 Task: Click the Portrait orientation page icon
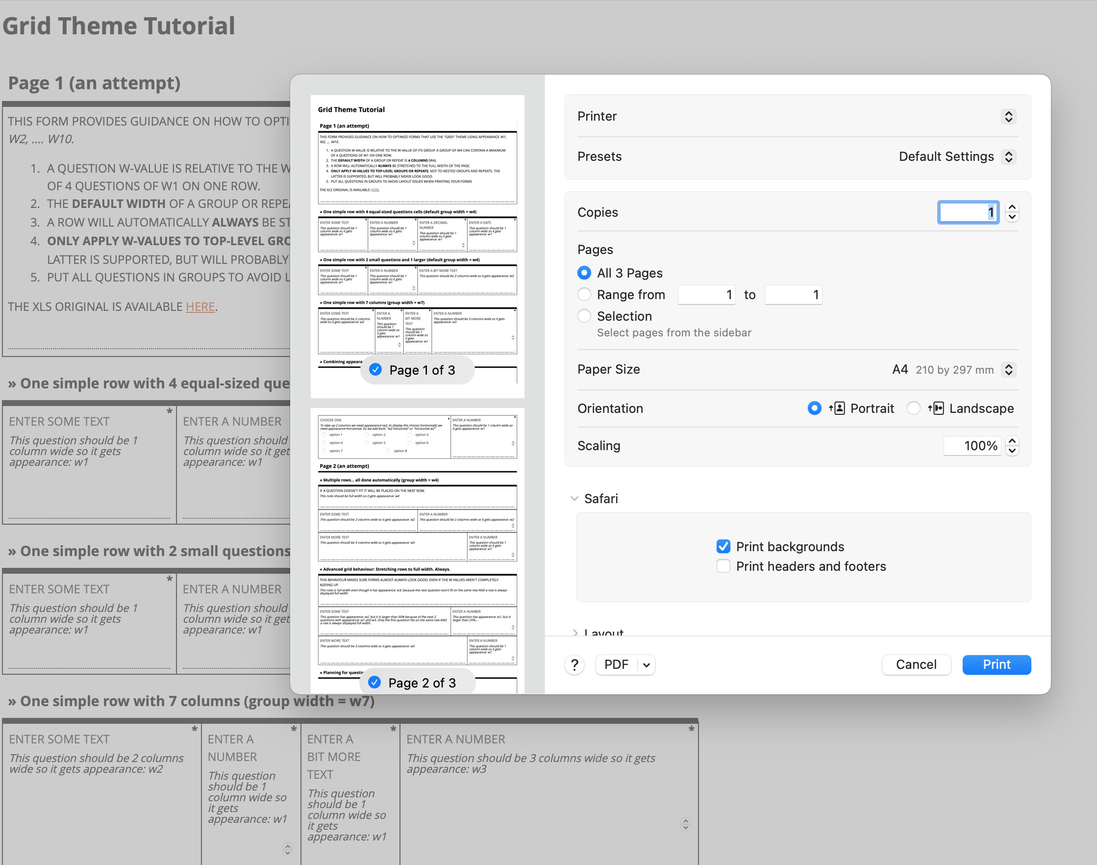coord(837,408)
